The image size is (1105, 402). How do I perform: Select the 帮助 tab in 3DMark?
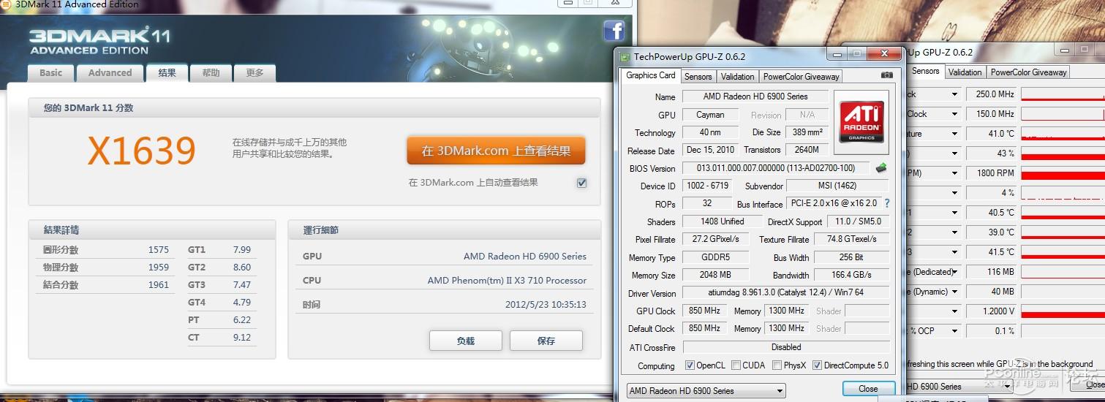click(x=211, y=72)
